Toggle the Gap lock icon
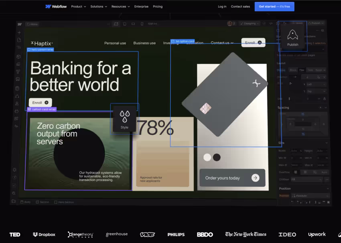The width and height of the screenshot is (341, 243). point(325,99)
